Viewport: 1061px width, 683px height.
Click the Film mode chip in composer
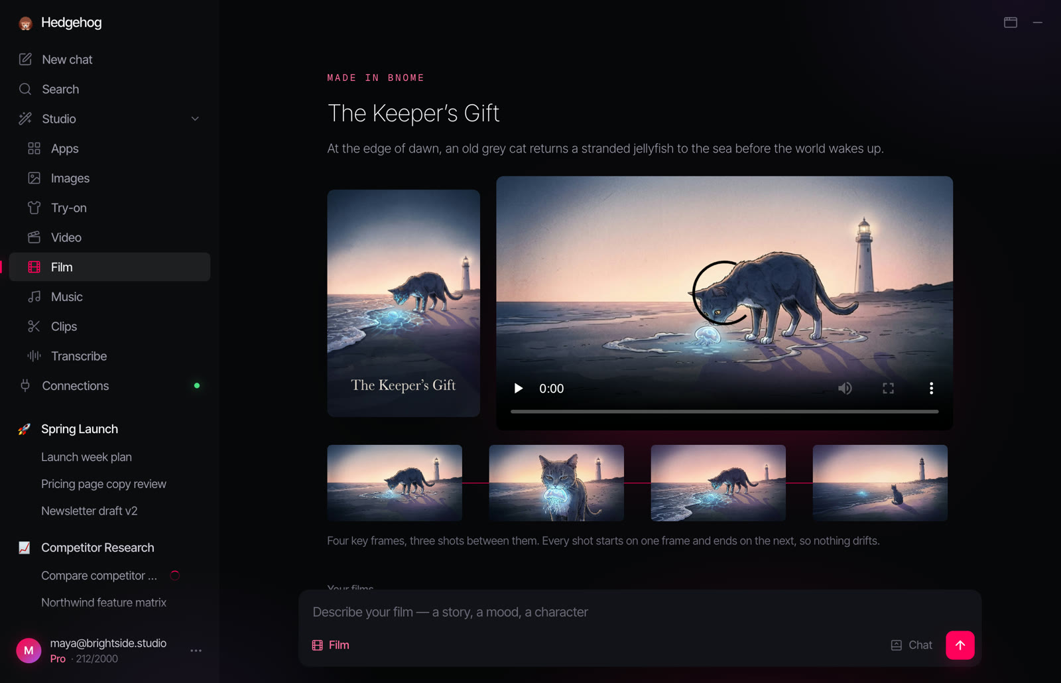click(x=331, y=645)
